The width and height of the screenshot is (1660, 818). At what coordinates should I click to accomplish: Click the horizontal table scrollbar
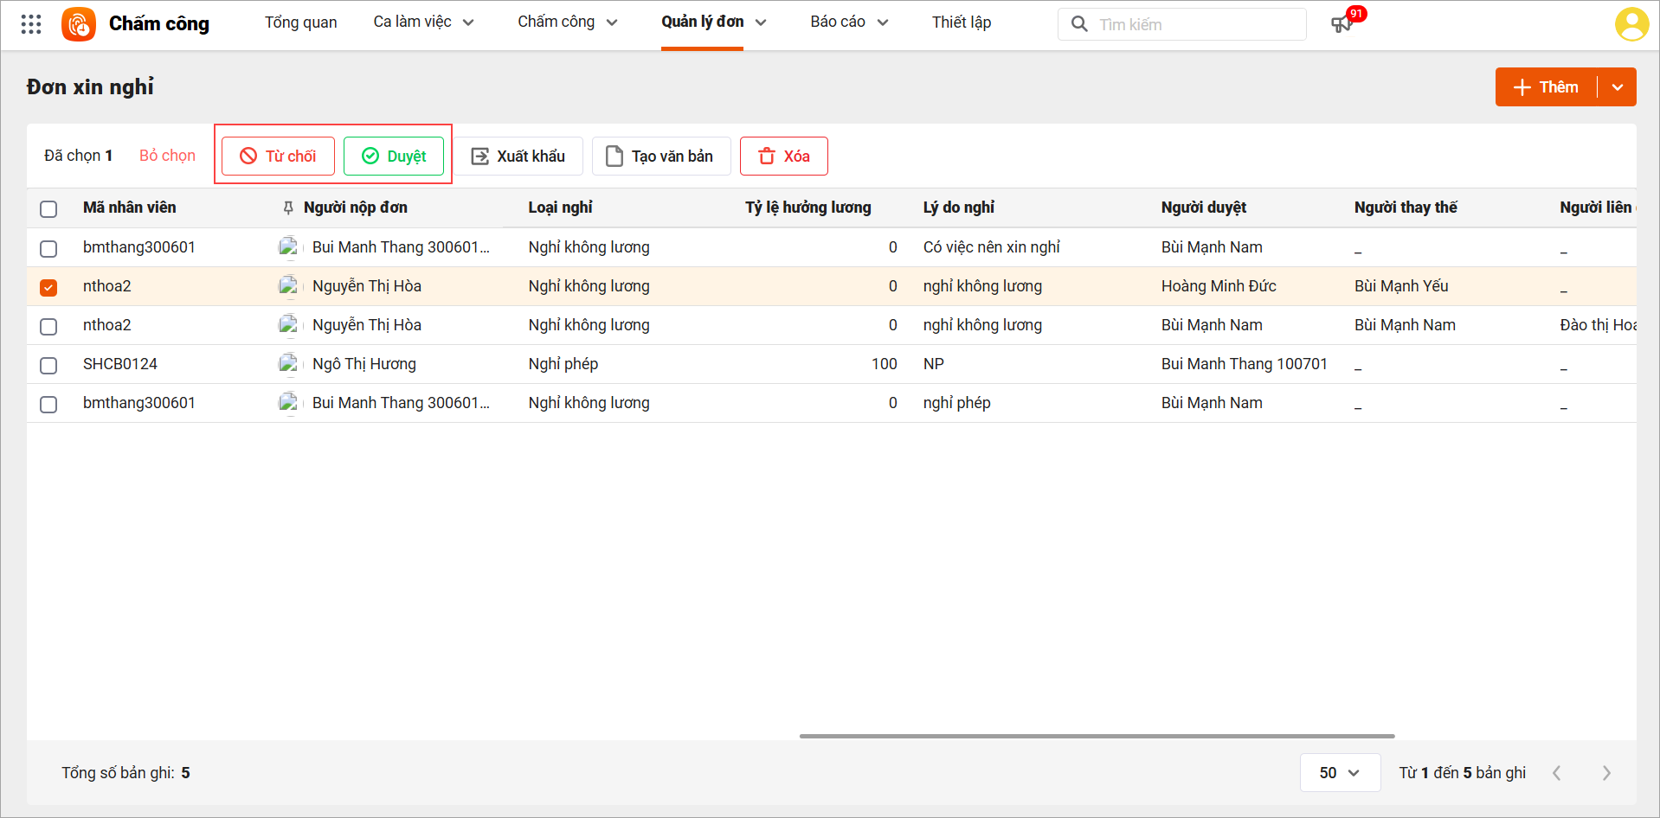pos(1097,736)
